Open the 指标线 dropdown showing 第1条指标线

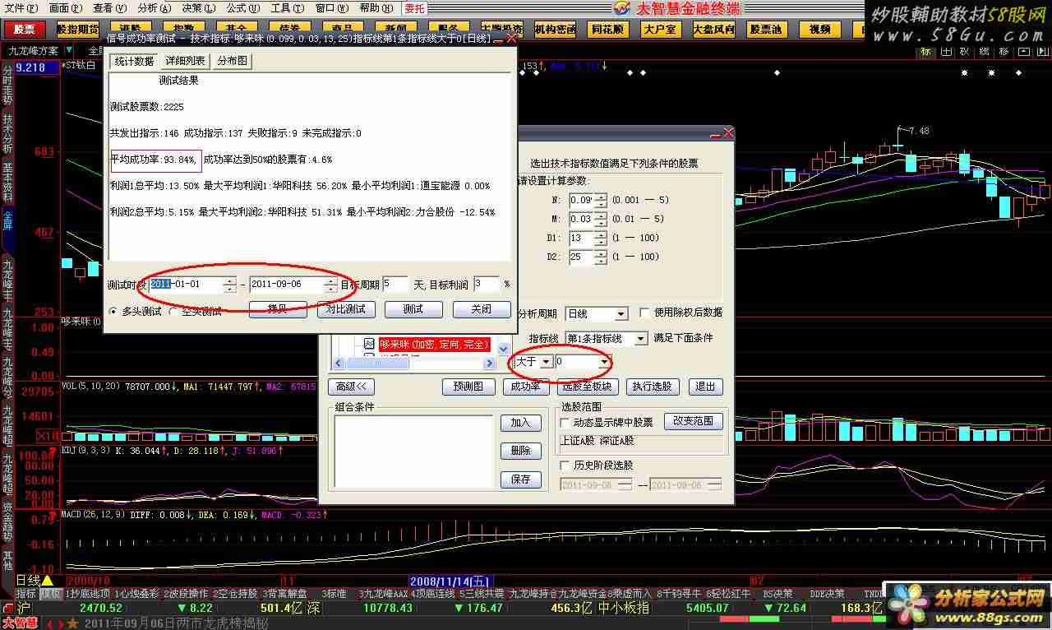click(x=606, y=338)
